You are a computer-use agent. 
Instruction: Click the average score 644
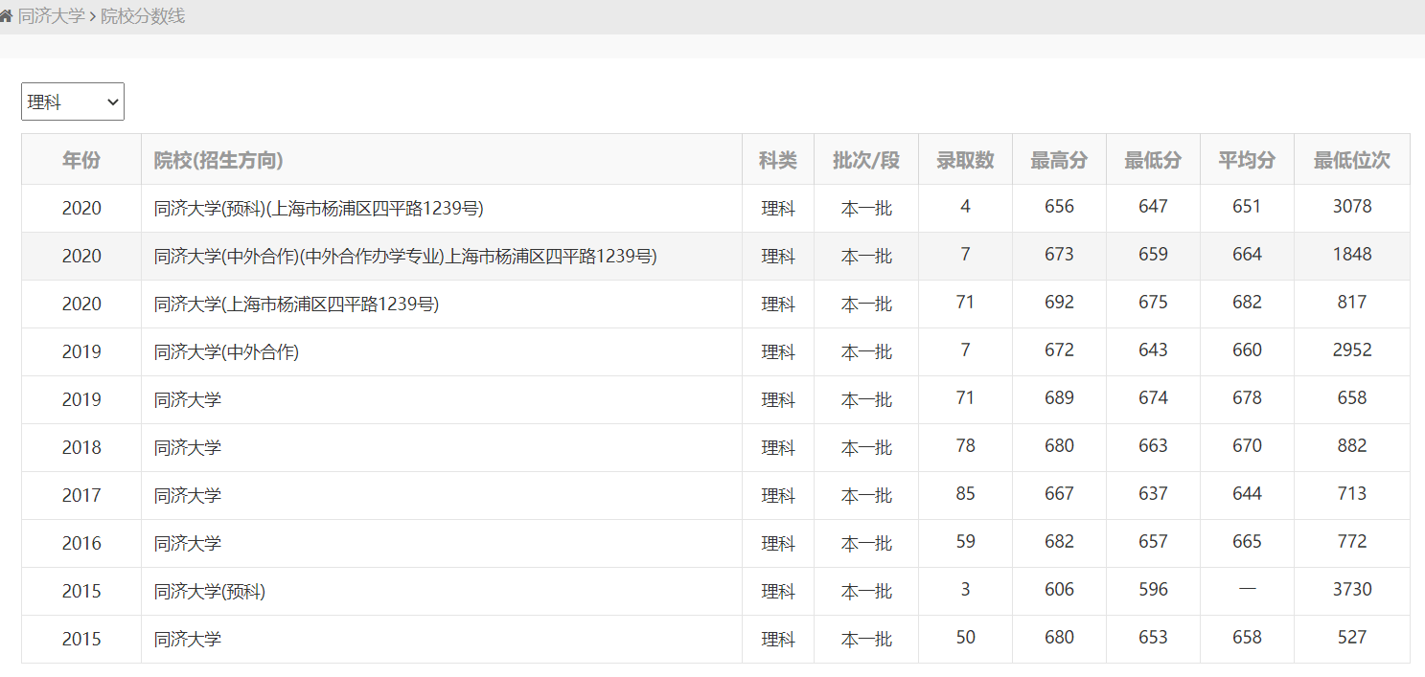[1247, 493]
